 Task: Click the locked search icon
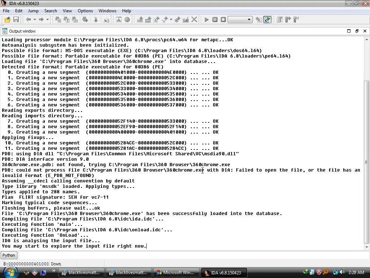(107, 20)
